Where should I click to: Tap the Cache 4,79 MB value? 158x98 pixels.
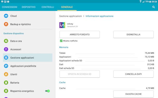pyautogui.click(x=150, y=88)
